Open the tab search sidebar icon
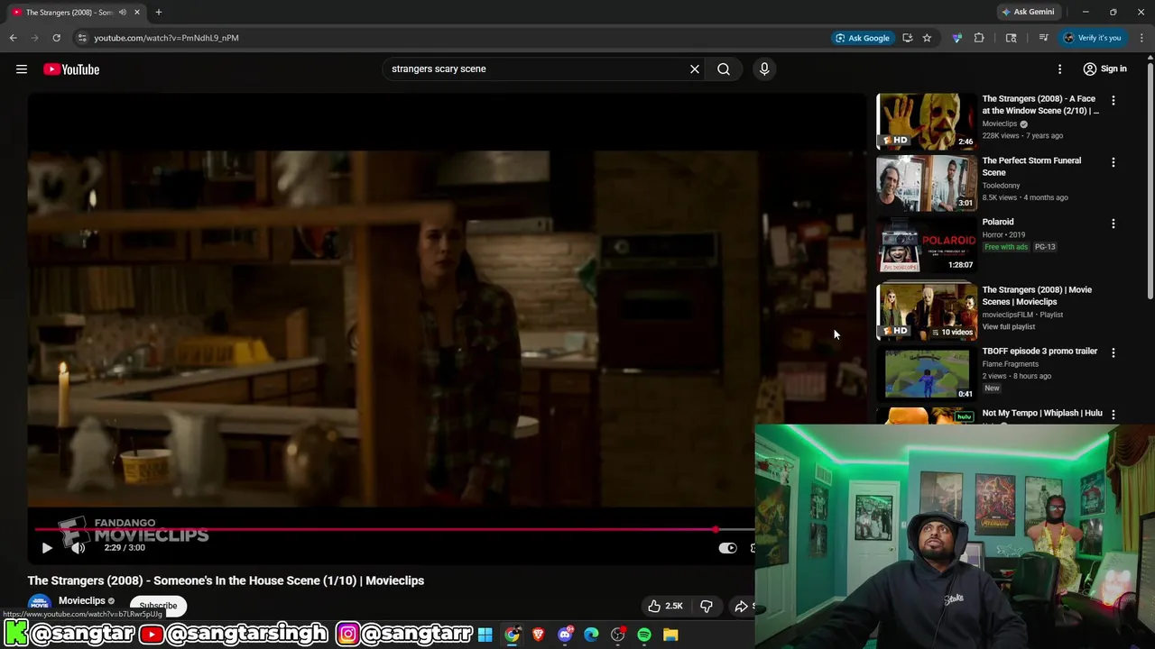 click(1012, 38)
